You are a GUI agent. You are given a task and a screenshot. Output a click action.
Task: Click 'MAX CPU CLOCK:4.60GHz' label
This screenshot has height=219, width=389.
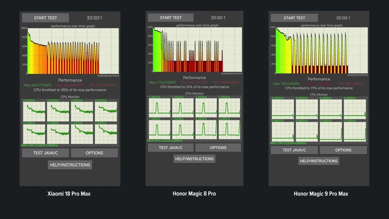[163, 141]
